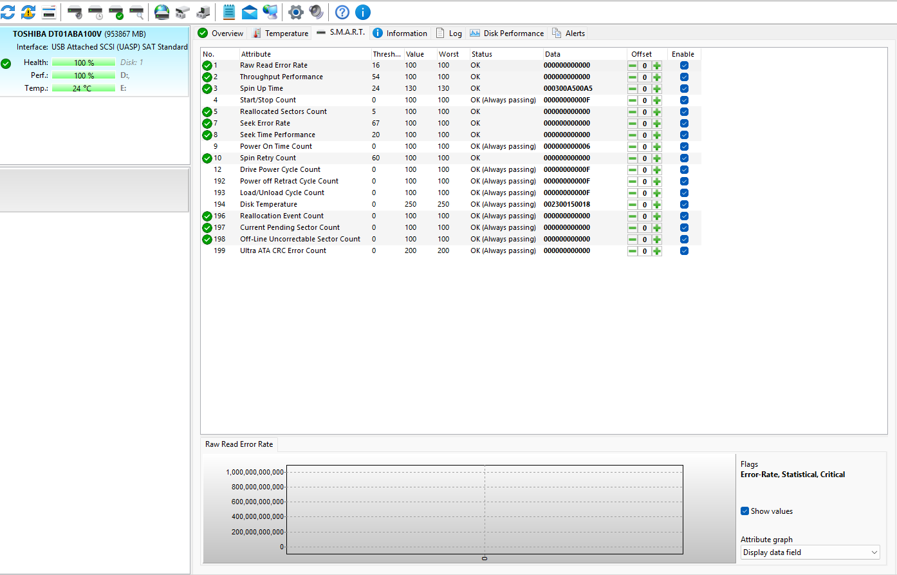The image size is (897, 575).
Task: Click the disk icon with magnifying glass
Action: click(x=137, y=12)
